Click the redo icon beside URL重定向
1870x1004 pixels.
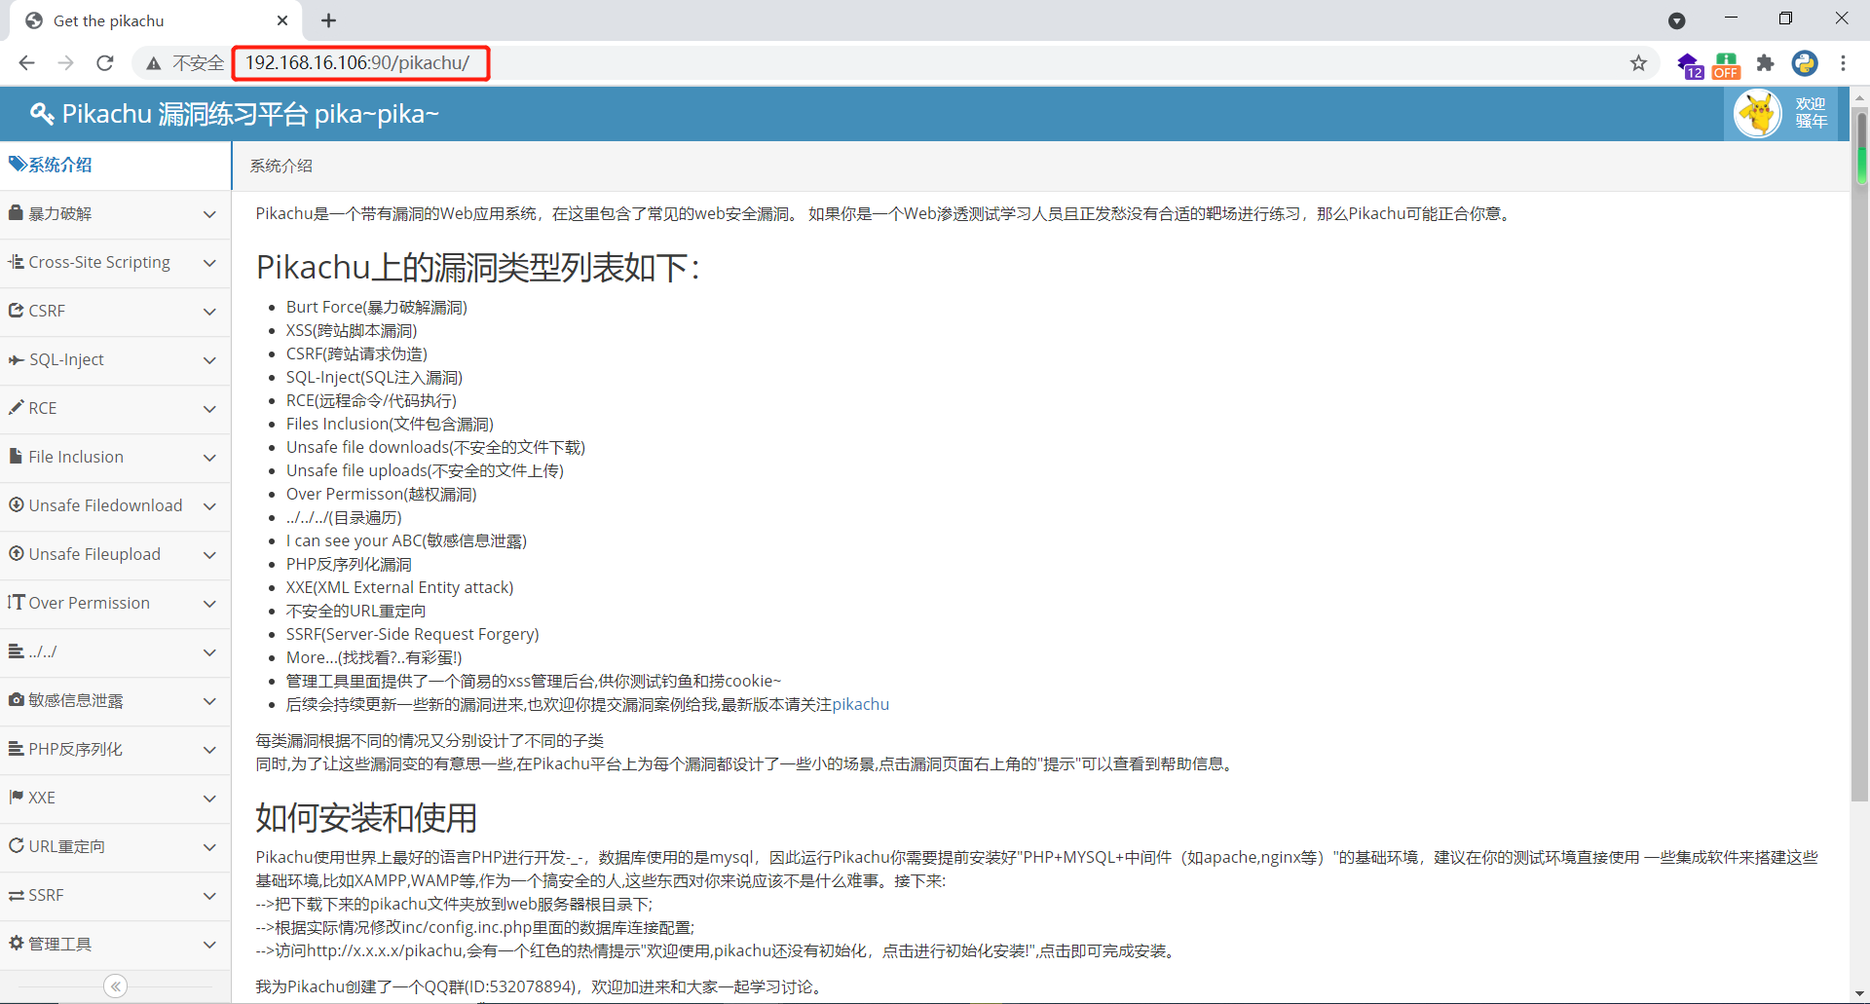point(16,845)
